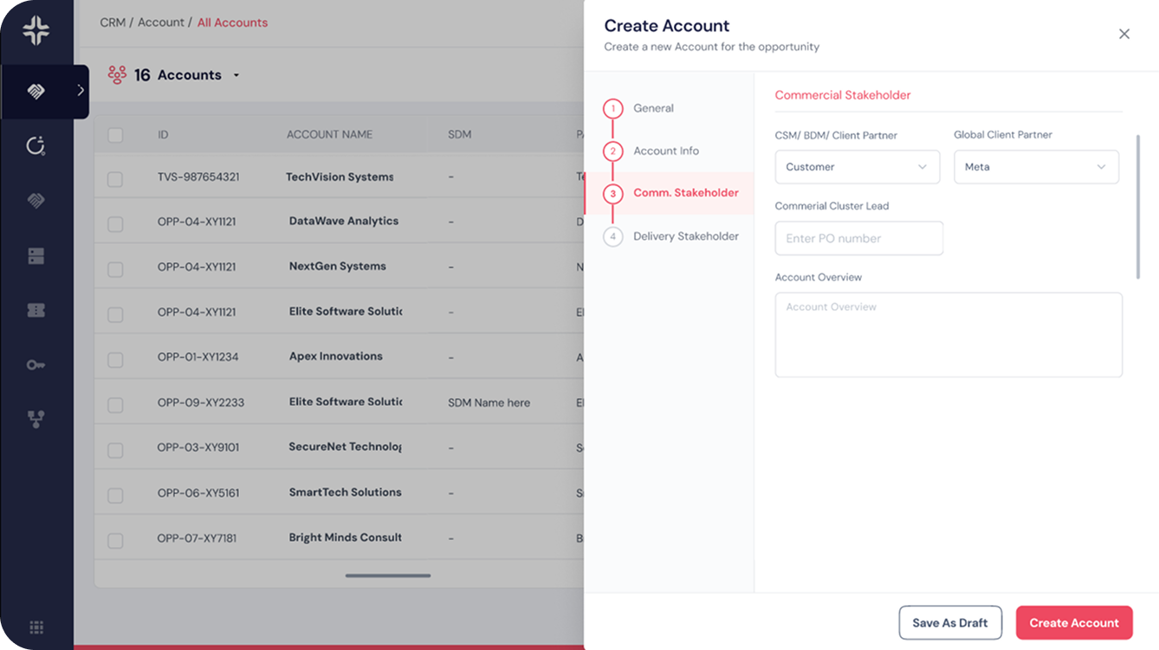Open the highlighted handshake sidebar icon
The width and height of the screenshot is (1159, 650).
pos(36,92)
